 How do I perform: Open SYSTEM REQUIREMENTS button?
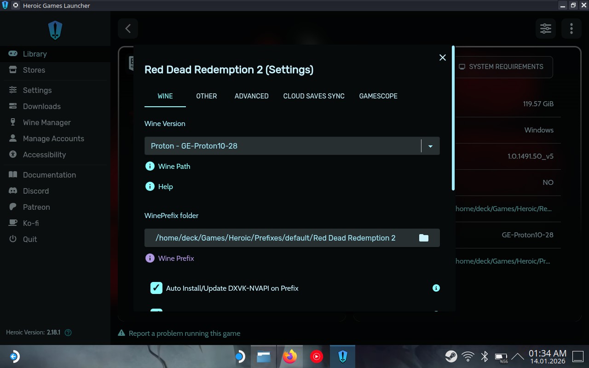pos(501,67)
